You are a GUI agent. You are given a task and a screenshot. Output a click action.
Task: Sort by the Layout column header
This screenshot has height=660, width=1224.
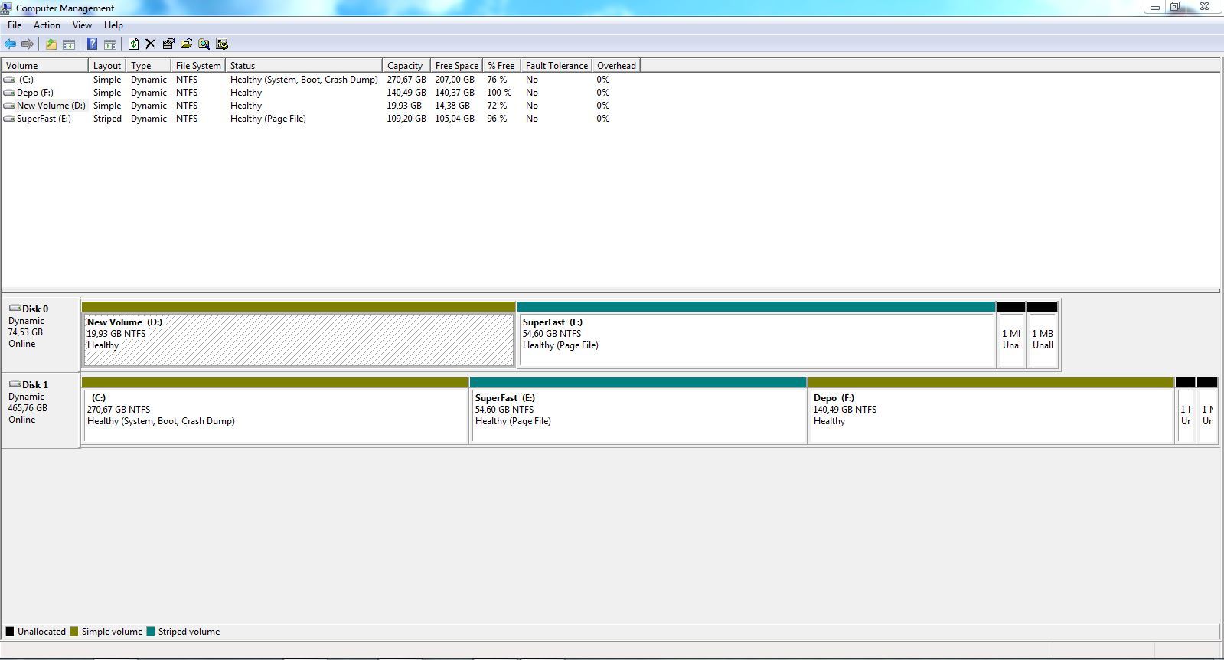pyautogui.click(x=107, y=66)
